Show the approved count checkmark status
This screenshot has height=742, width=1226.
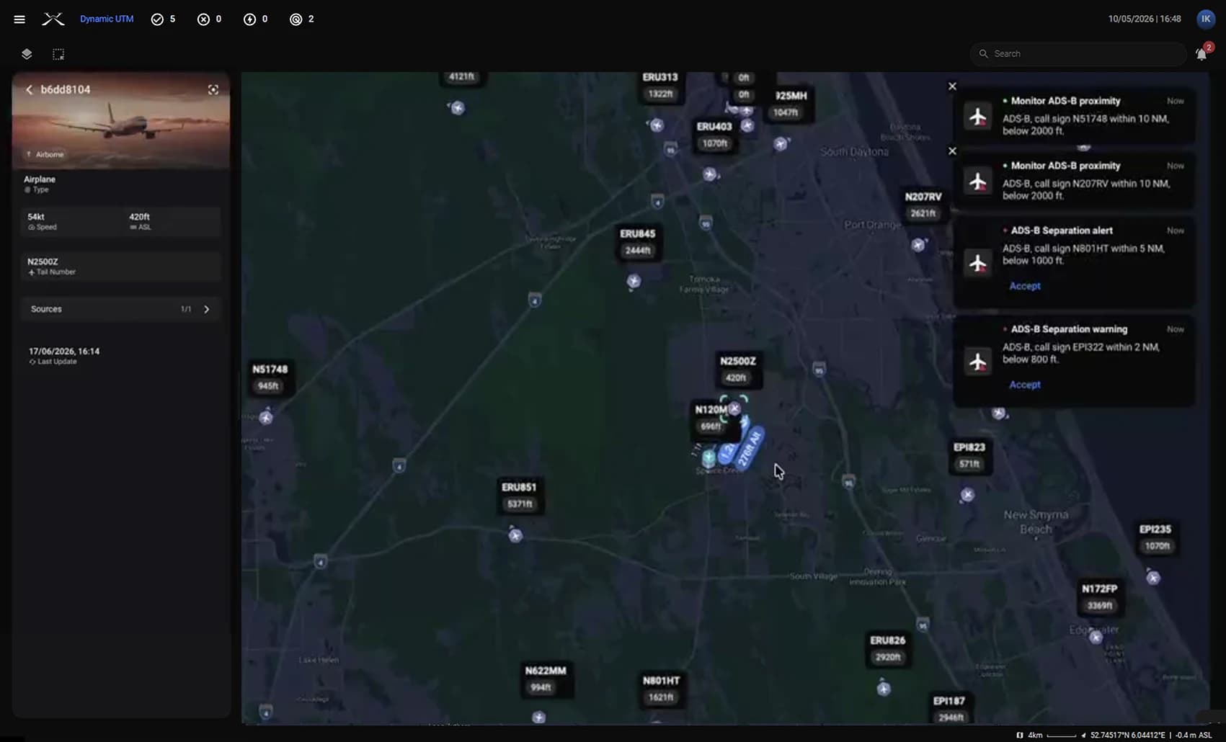[x=163, y=19]
